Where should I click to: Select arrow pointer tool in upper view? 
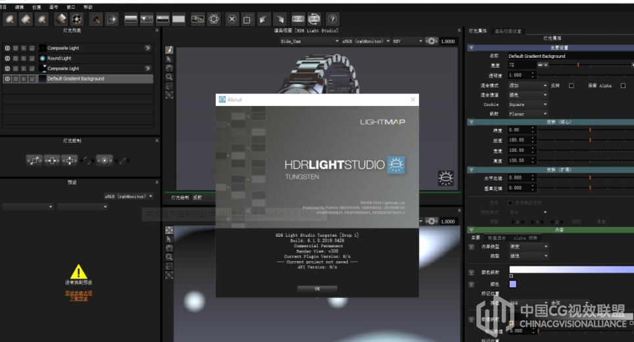click(x=169, y=59)
